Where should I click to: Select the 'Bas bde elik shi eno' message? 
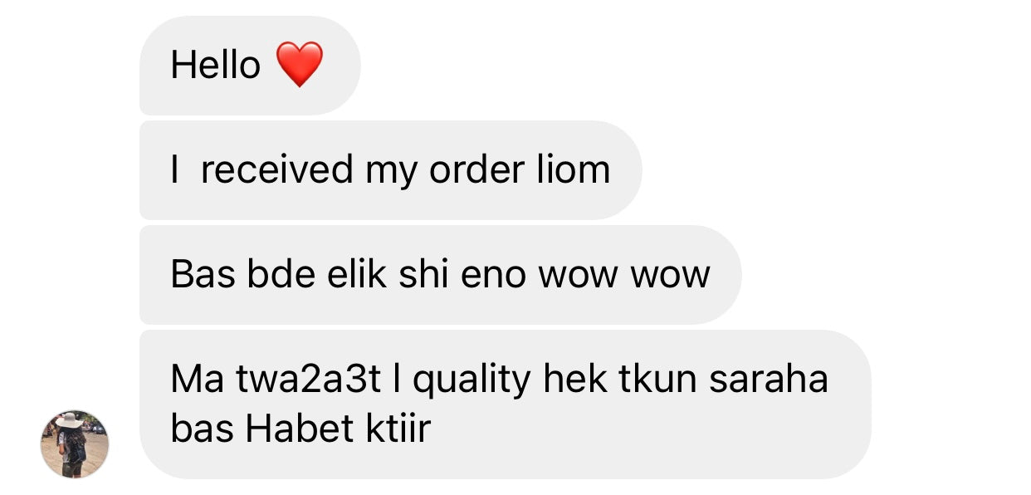coord(440,275)
